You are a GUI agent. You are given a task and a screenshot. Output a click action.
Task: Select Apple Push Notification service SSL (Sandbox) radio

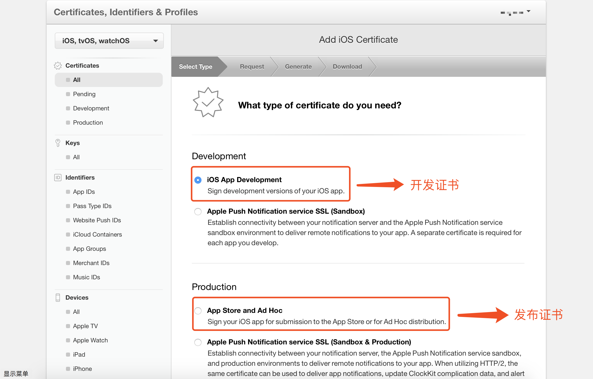coord(198,212)
